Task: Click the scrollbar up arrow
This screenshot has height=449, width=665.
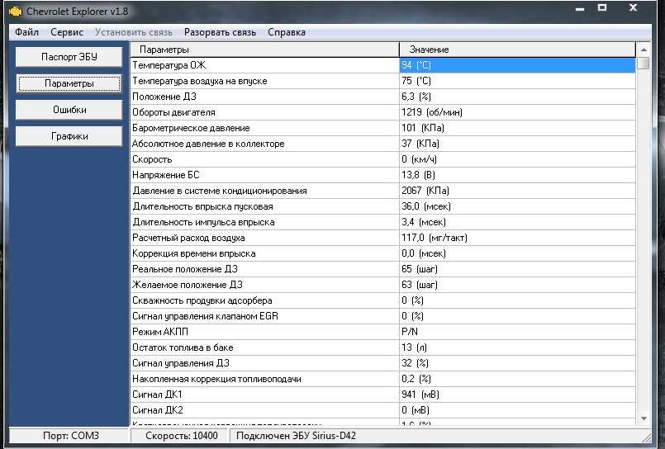Action: point(644,50)
